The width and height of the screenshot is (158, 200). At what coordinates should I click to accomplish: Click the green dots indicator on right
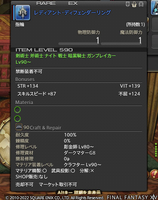tap(156, 150)
